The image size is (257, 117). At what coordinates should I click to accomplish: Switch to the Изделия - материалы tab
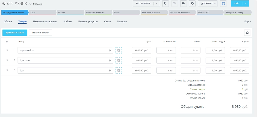45,21
